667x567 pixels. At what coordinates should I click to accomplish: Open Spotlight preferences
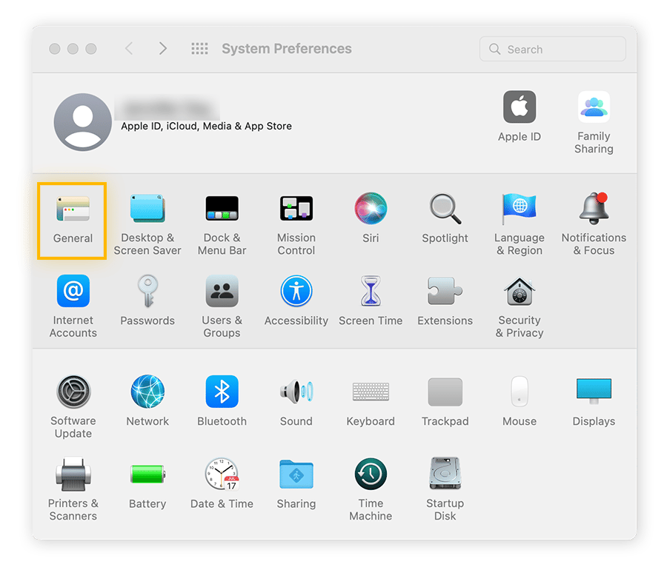[x=445, y=210]
